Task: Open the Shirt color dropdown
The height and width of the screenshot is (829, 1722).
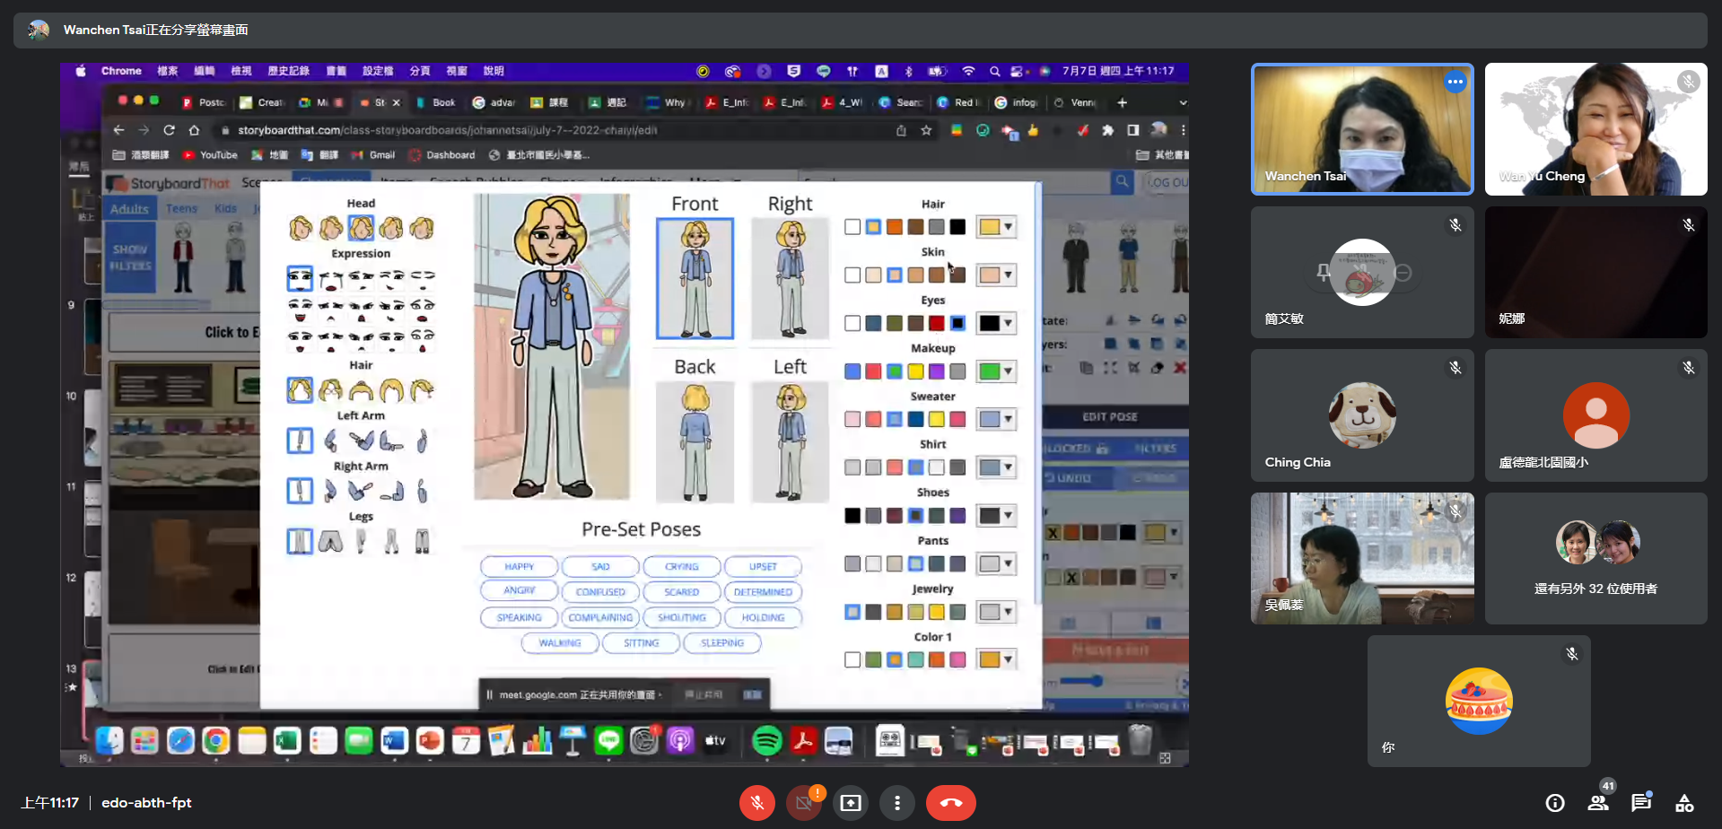Action: pos(996,467)
